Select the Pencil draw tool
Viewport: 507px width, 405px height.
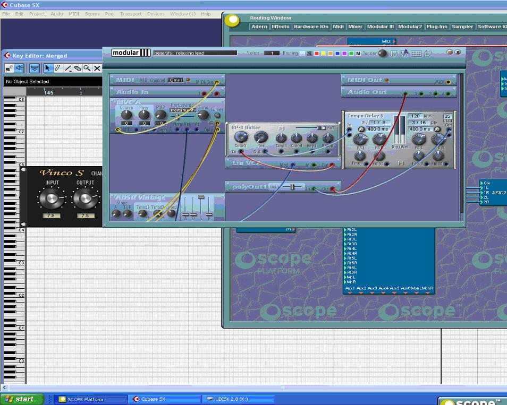[57, 68]
